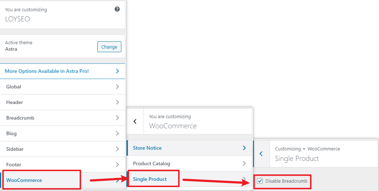
Task: Select the Store Notice section
Action: (189, 148)
